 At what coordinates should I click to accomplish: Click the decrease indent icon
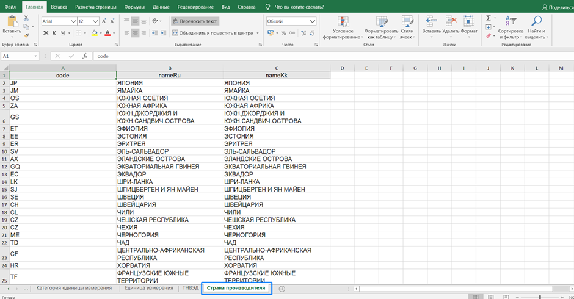pos(155,33)
